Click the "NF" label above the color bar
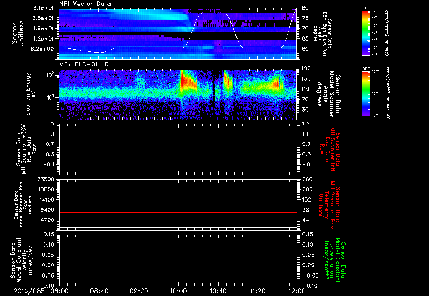Image resolution: width=429 pixels, height=296 pixels. (x=366, y=8)
